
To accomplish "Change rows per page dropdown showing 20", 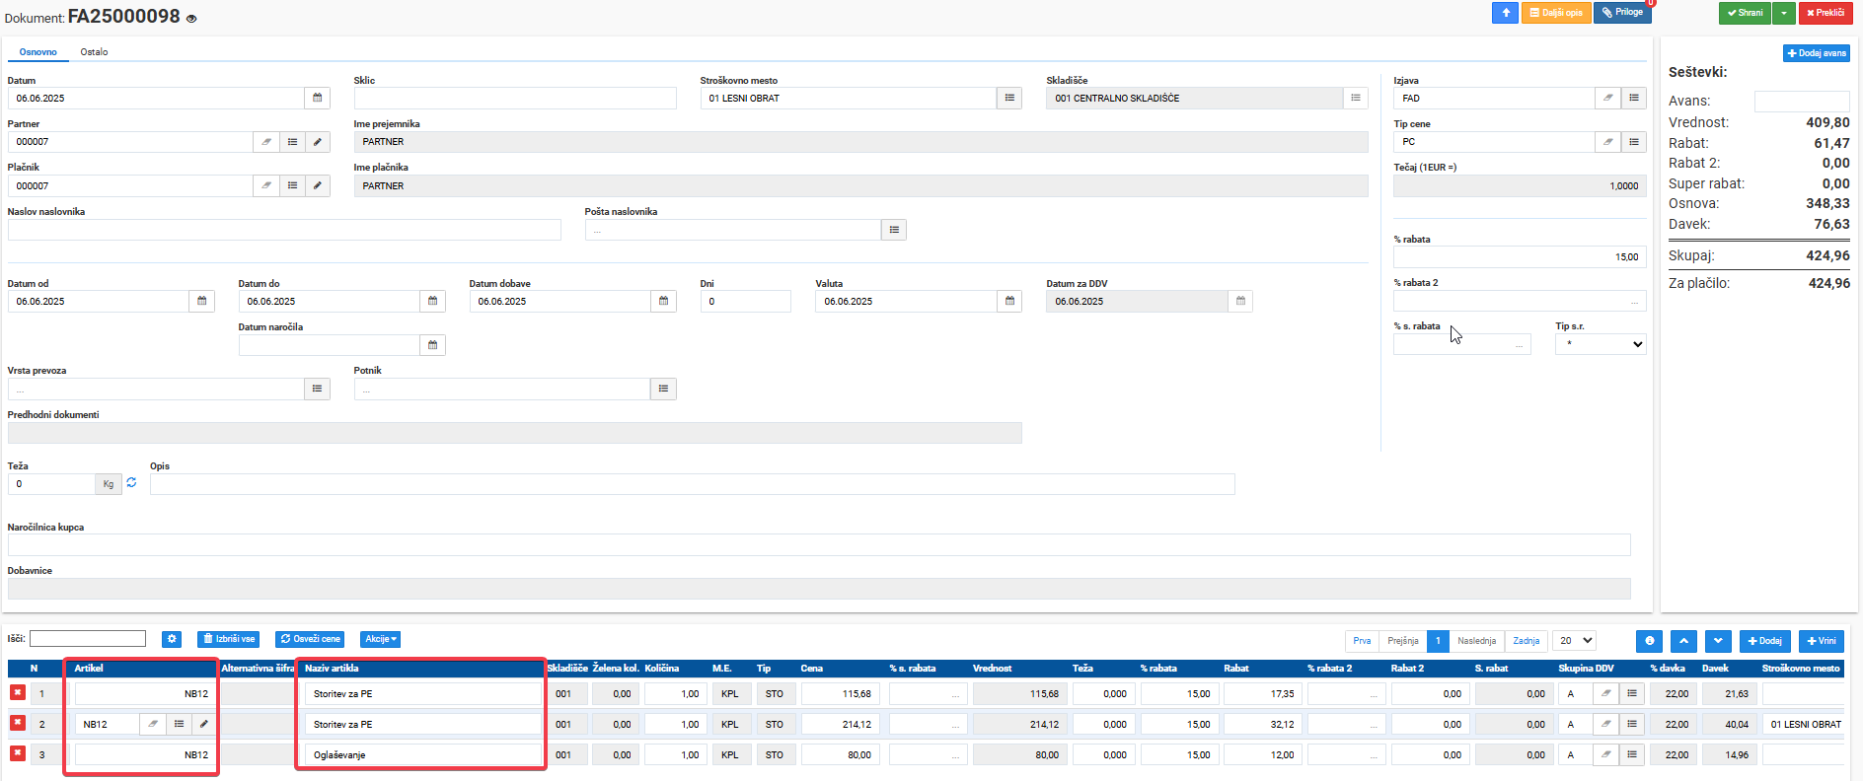I will (1574, 640).
